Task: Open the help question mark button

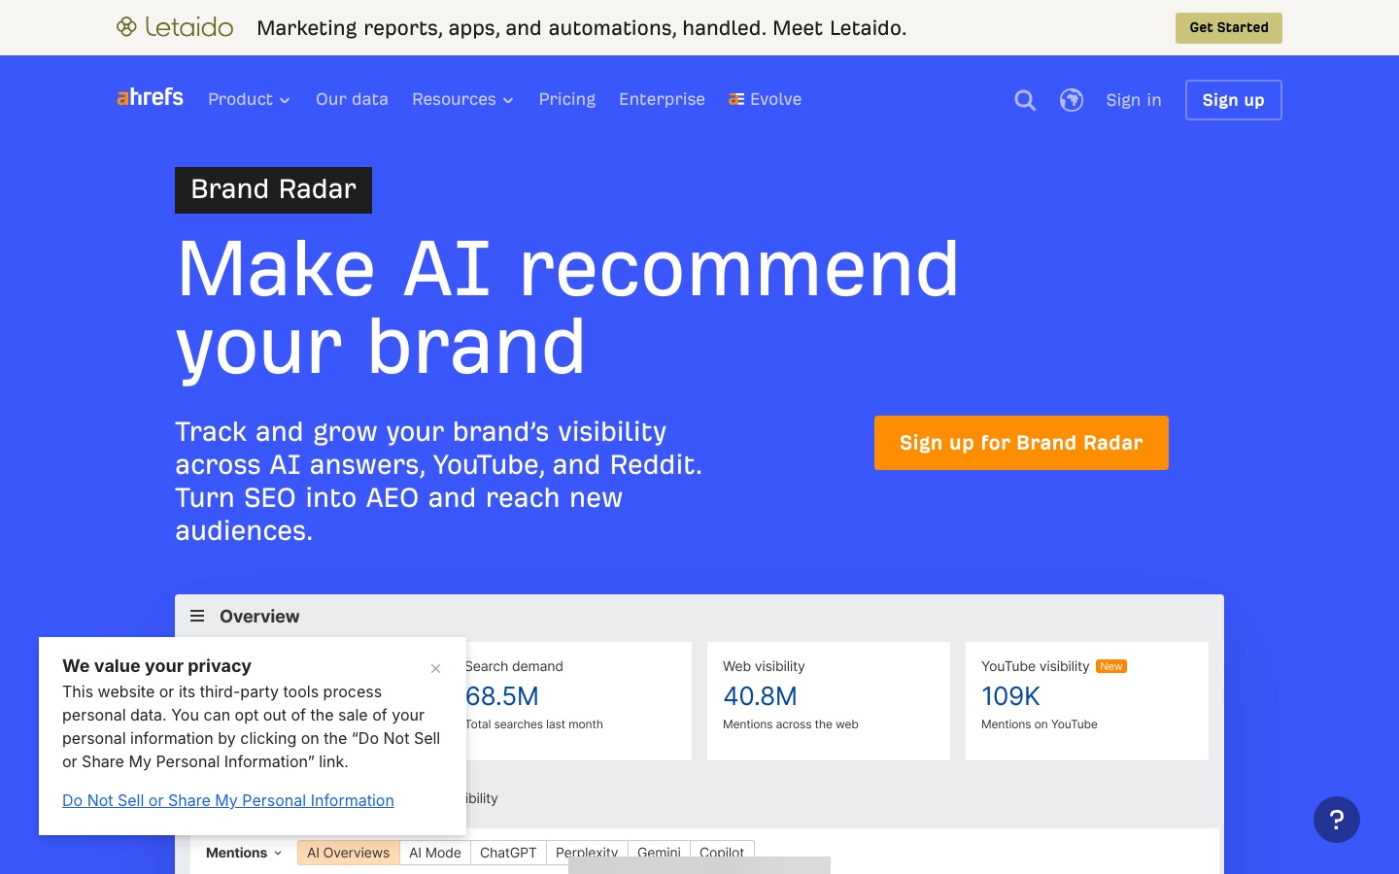Action: (x=1337, y=820)
